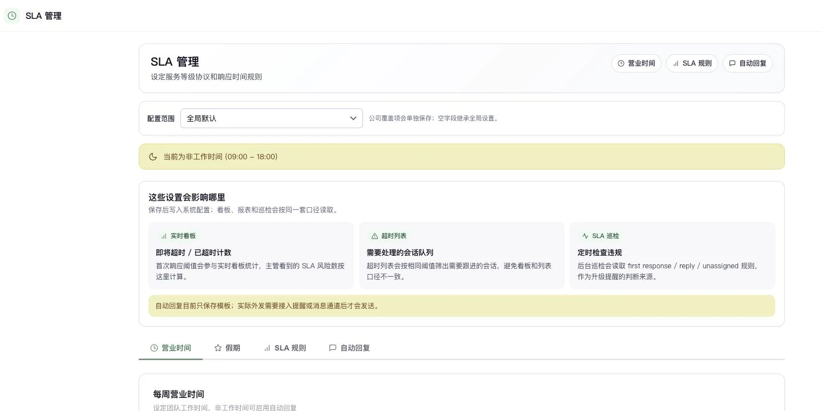Click the chat bubble icon in 自动回复 tab
Image resolution: width=822 pixels, height=411 pixels.
333,348
